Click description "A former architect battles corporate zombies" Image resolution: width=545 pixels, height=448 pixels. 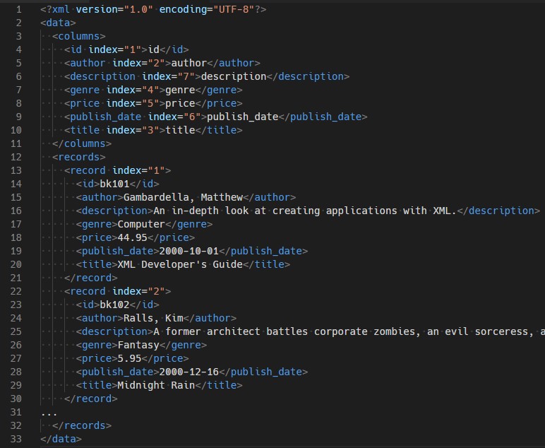coord(285,331)
